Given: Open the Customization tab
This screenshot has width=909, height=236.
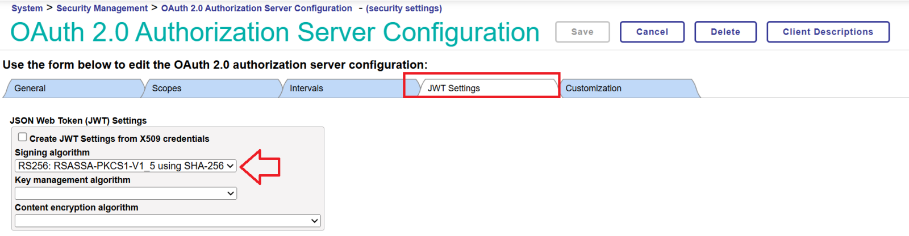Looking at the screenshot, I should pos(593,88).
